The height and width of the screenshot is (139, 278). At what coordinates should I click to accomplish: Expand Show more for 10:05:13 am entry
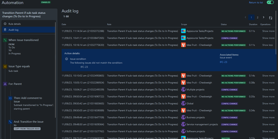268,83
